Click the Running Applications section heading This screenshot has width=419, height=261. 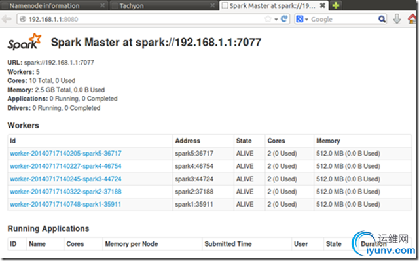(x=48, y=228)
